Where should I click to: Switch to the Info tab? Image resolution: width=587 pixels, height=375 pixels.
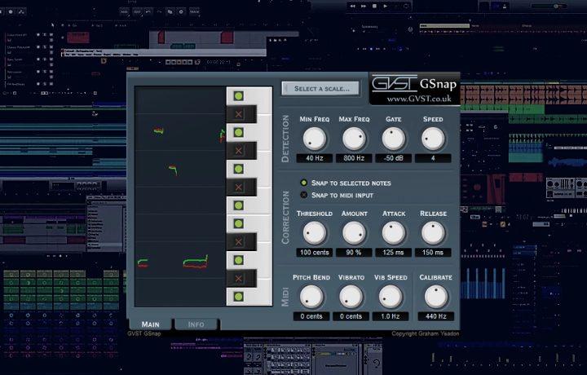click(x=196, y=324)
